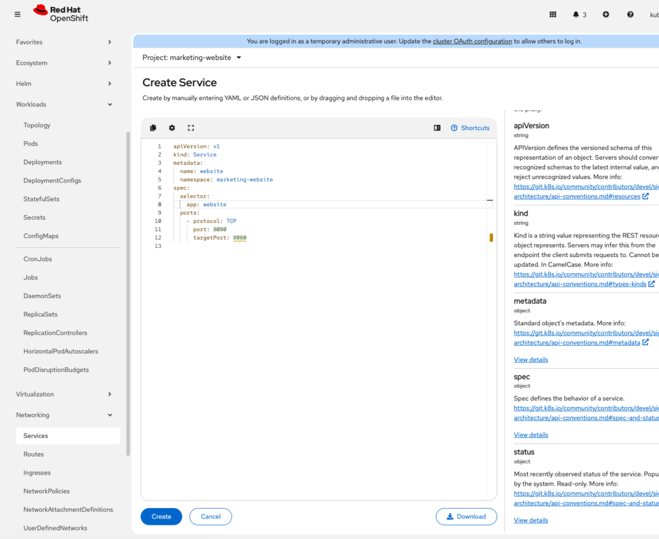Go to Routes in Networking
The width and height of the screenshot is (659, 539).
(33, 454)
